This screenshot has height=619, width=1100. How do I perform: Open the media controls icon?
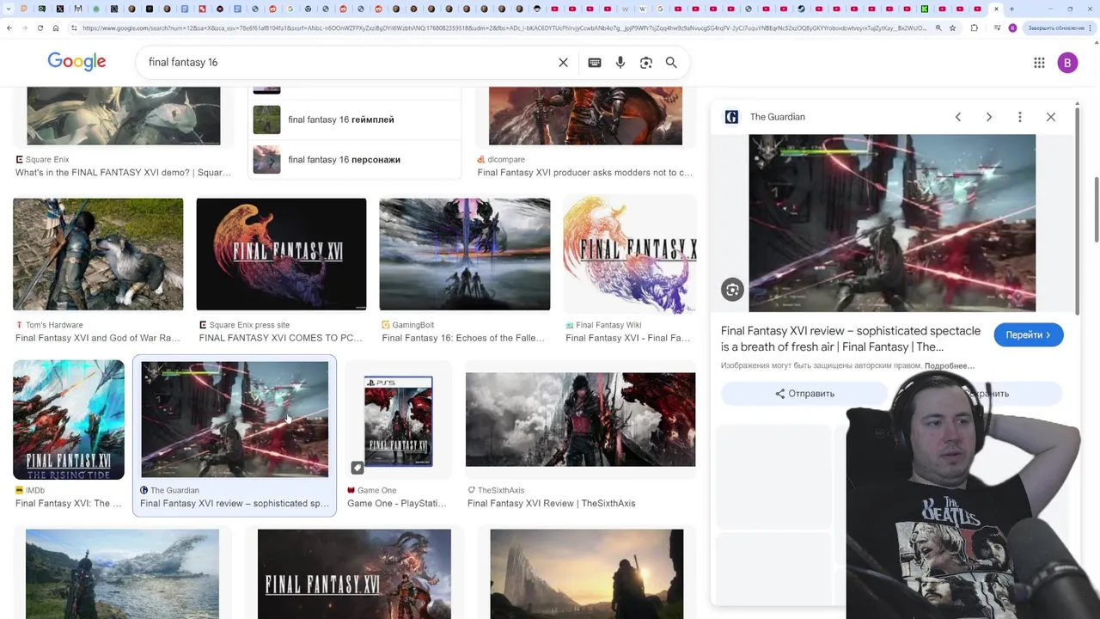click(x=997, y=28)
